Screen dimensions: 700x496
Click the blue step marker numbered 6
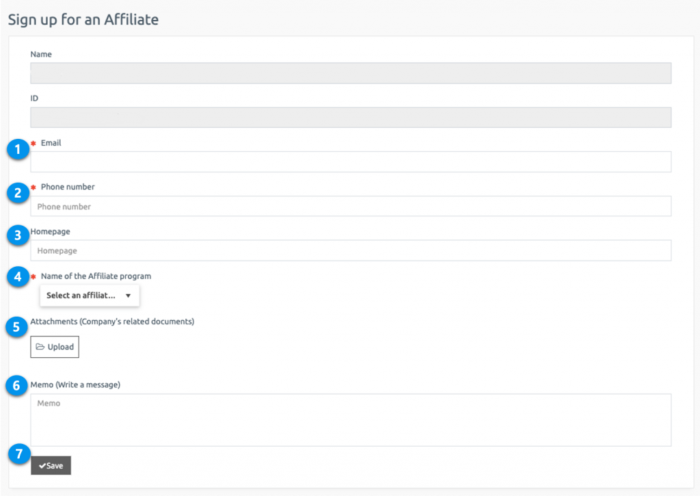[16, 385]
